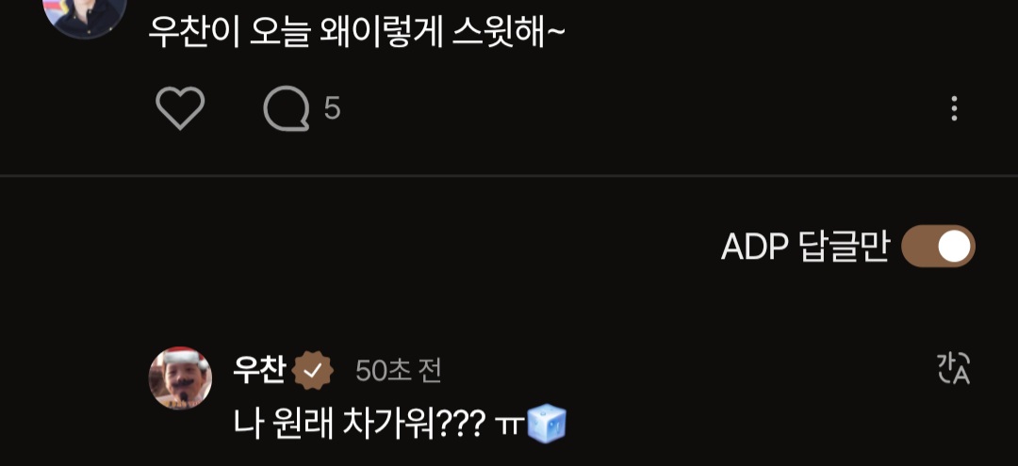1018x466 pixels.
Task: Tap the ice cube emoji in the reply
Action: [547, 424]
